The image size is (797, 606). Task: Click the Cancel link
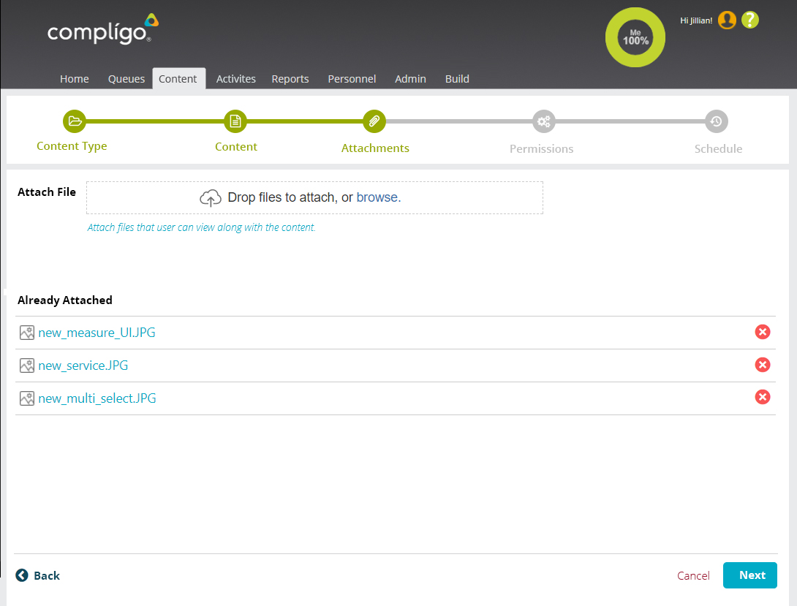(x=693, y=576)
